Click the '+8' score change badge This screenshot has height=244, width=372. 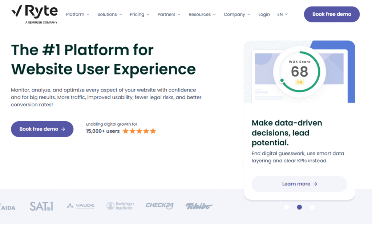pyautogui.click(x=300, y=82)
